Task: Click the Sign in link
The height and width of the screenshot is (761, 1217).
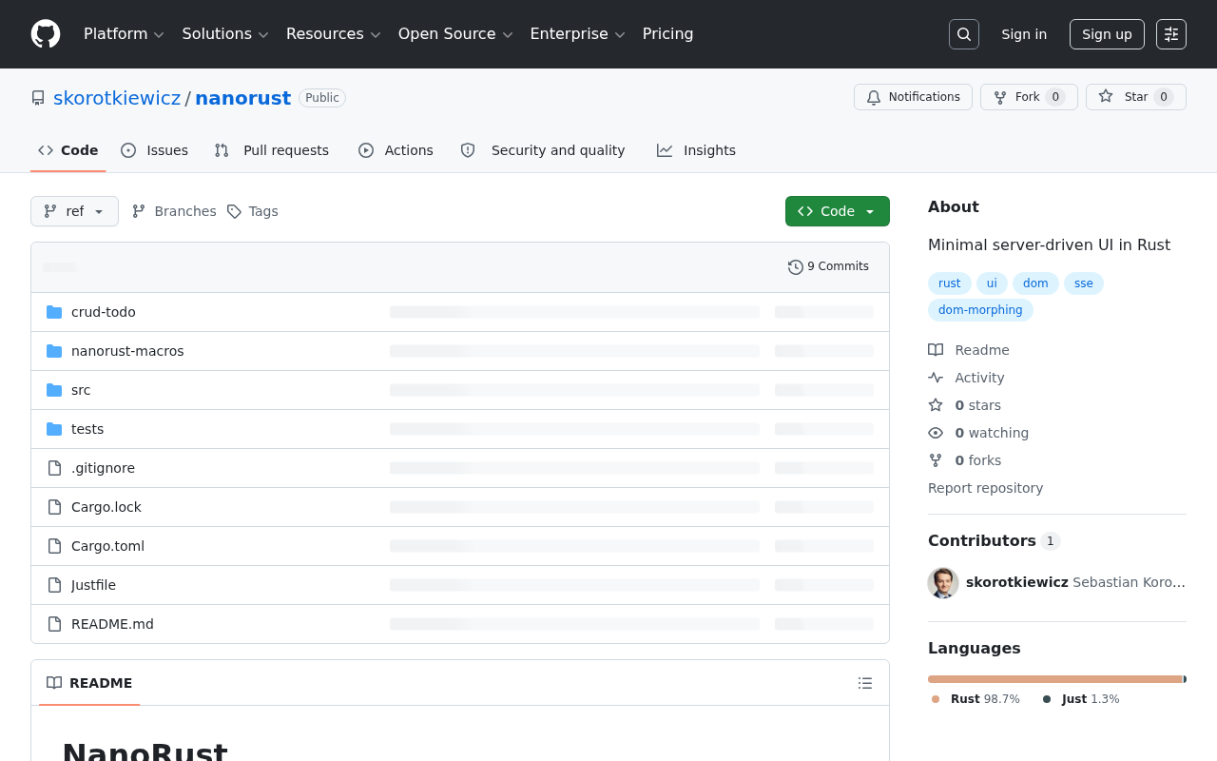Action: [1024, 34]
